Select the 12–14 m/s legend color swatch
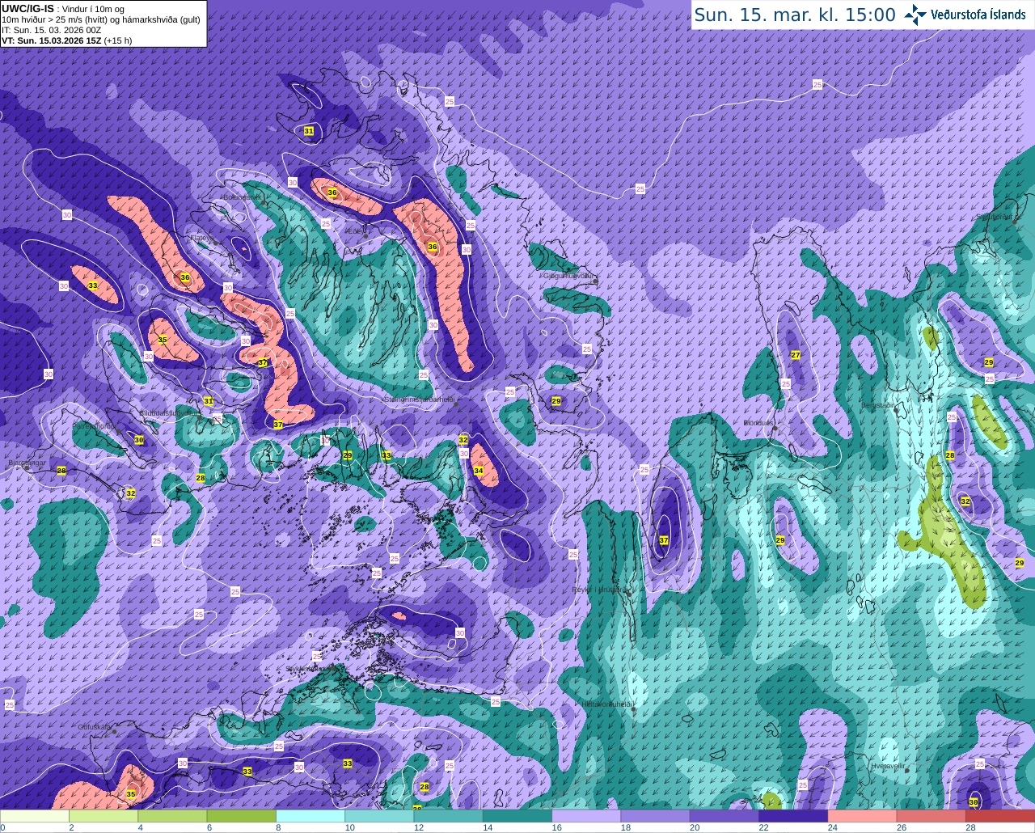The height and width of the screenshot is (833, 1035). tap(448, 816)
